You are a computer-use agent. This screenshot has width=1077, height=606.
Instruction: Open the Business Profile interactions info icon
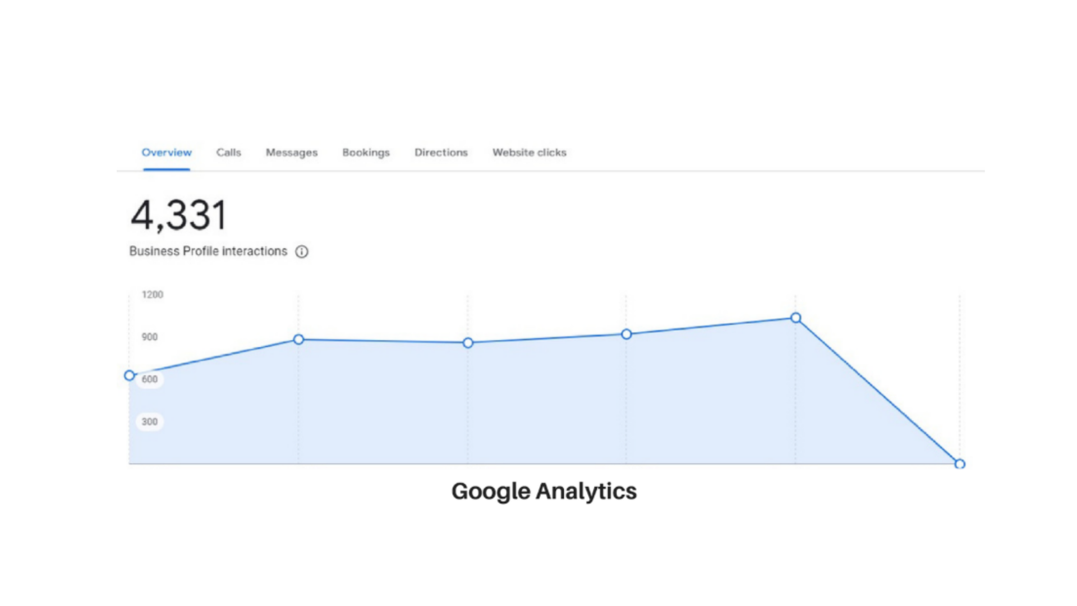coord(302,251)
